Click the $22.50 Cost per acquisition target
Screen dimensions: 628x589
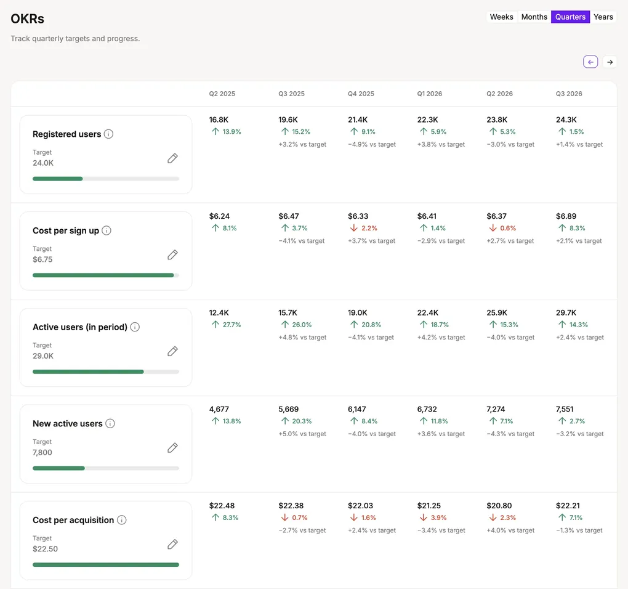[46, 550]
